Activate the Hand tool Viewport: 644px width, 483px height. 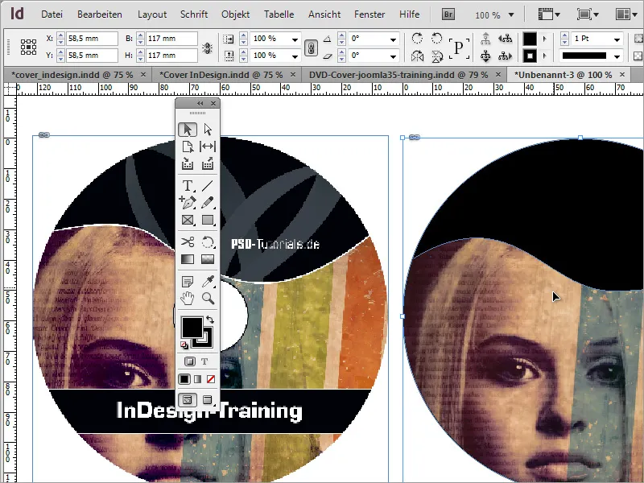point(188,298)
